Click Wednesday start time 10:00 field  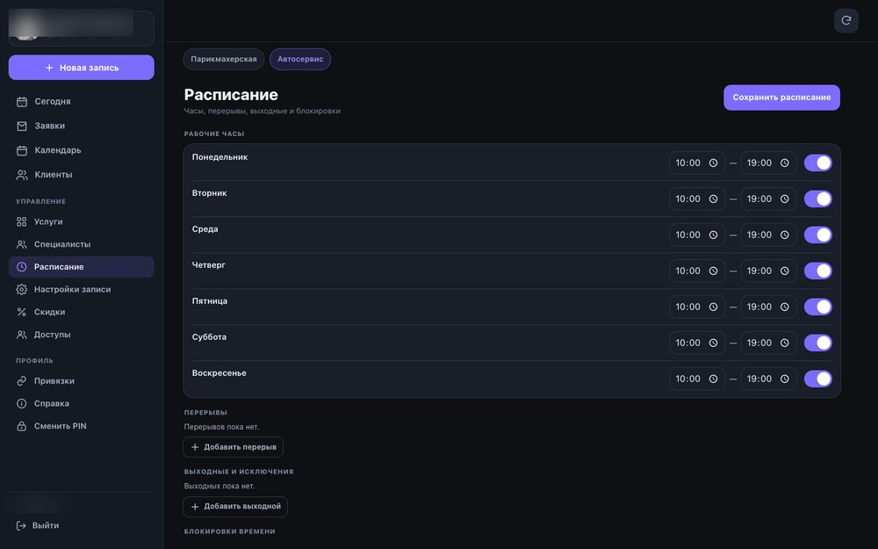coord(696,235)
